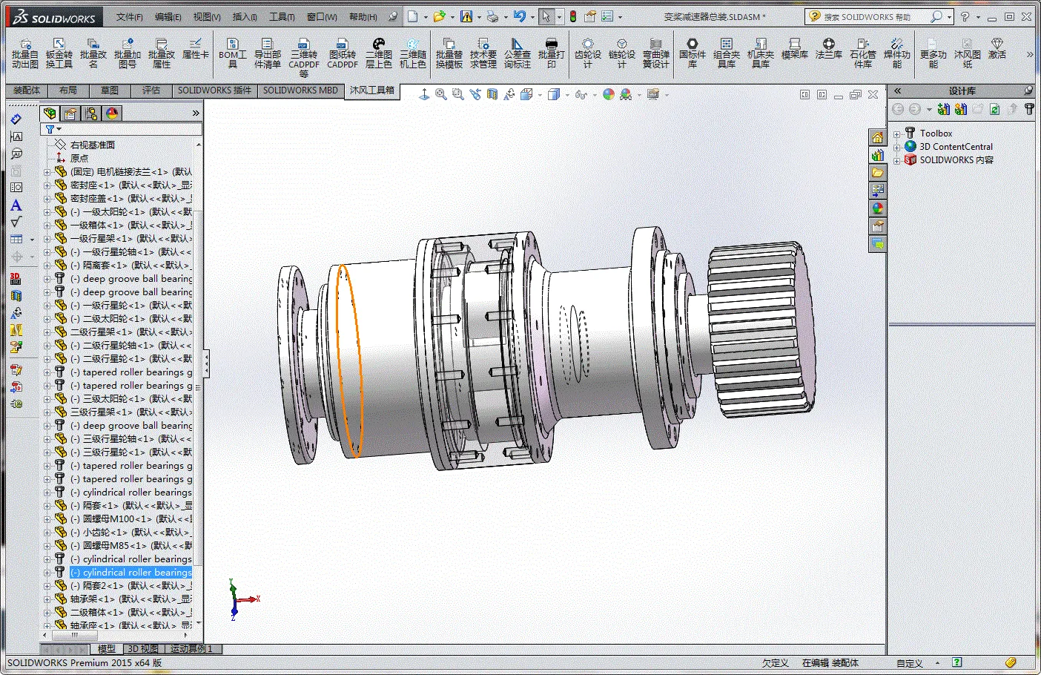Click the 批量自动出图 batch drawing tool
The width and height of the screenshot is (1041, 675).
(24, 53)
